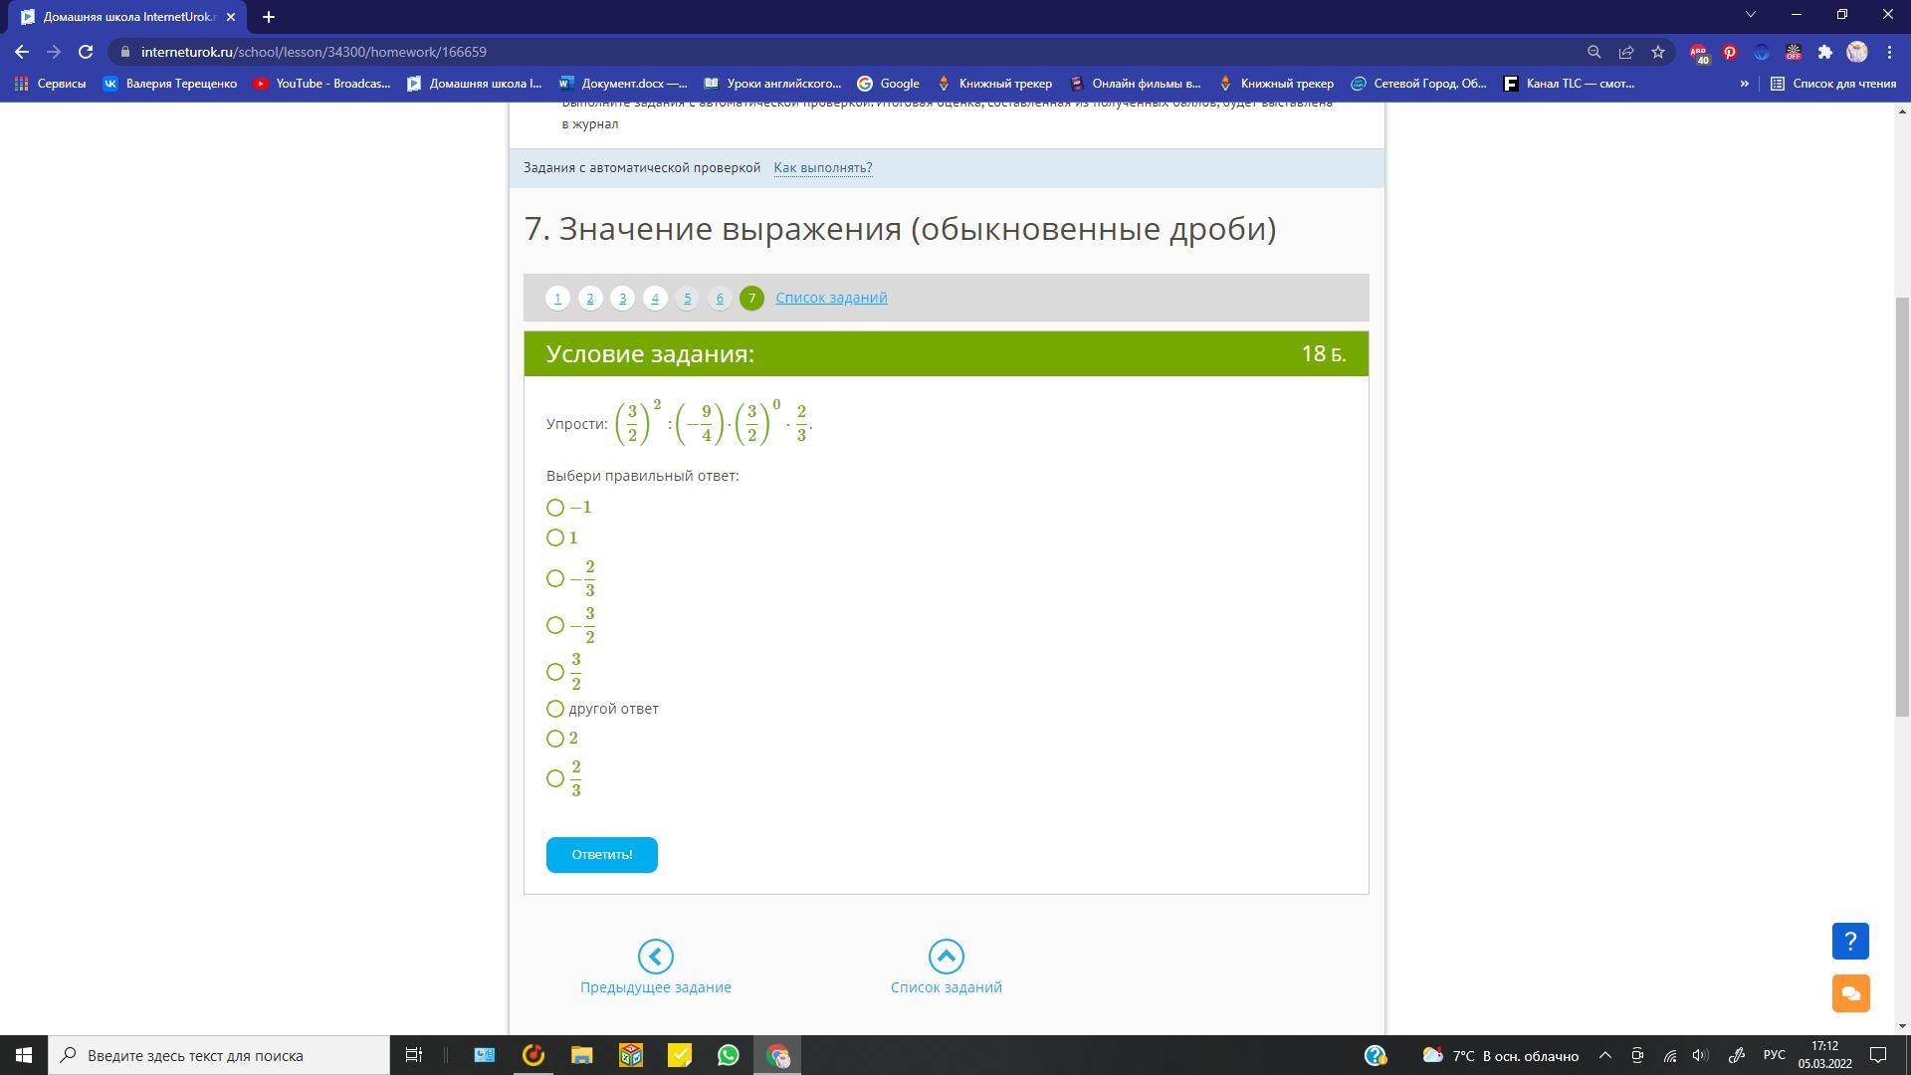
Task: Show hidden system tray icons
Action: click(1604, 1055)
